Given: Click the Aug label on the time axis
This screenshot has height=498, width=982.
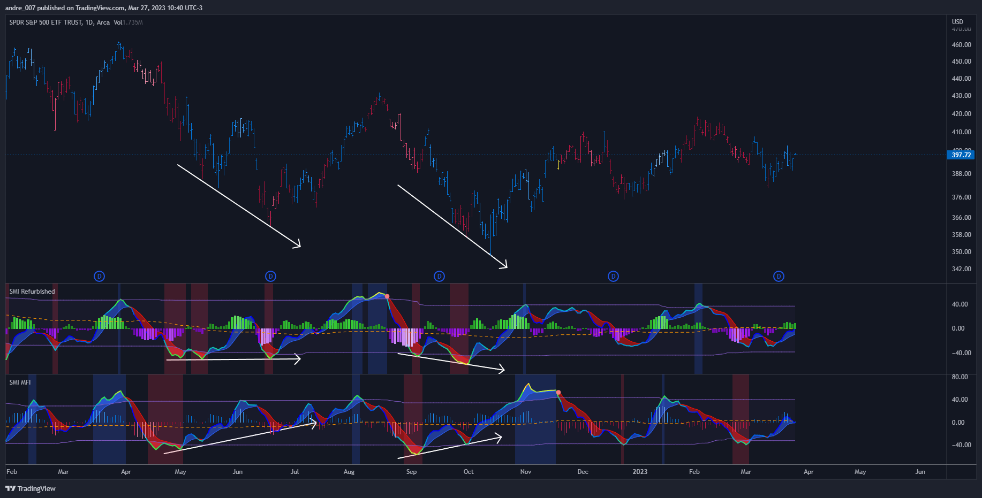Looking at the screenshot, I should click(349, 472).
